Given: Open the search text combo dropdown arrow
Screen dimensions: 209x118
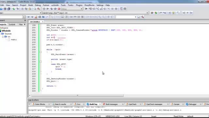Looking at the screenshot, I should click(x=24, y=17).
